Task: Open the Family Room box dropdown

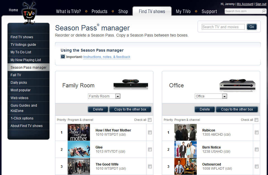Action: pyautogui.click(x=104, y=96)
